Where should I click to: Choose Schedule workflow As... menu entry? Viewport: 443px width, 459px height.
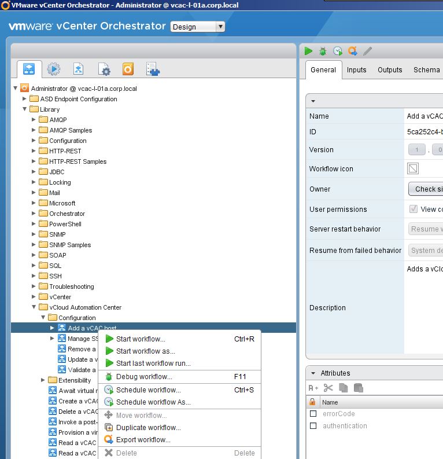tap(179, 402)
